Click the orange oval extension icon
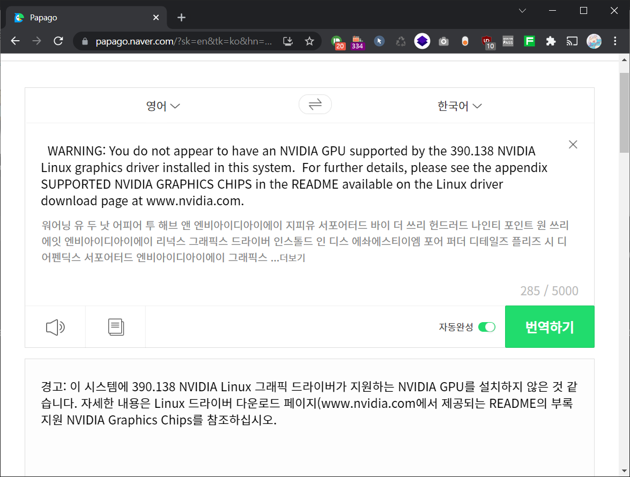Image resolution: width=630 pixels, height=477 pixels. click(465, 41)
